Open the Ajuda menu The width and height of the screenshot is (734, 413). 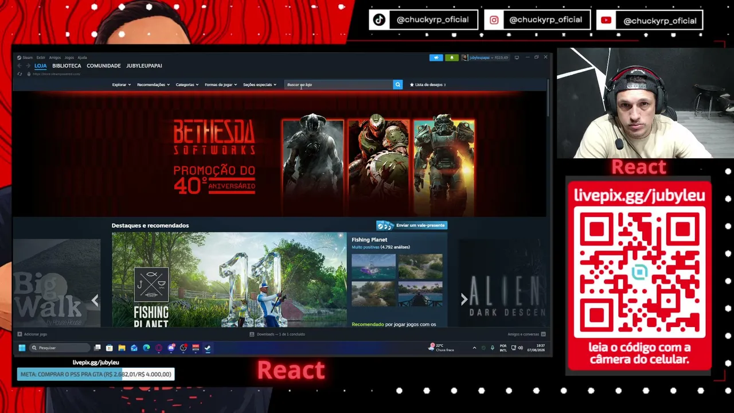pos(82,57)
